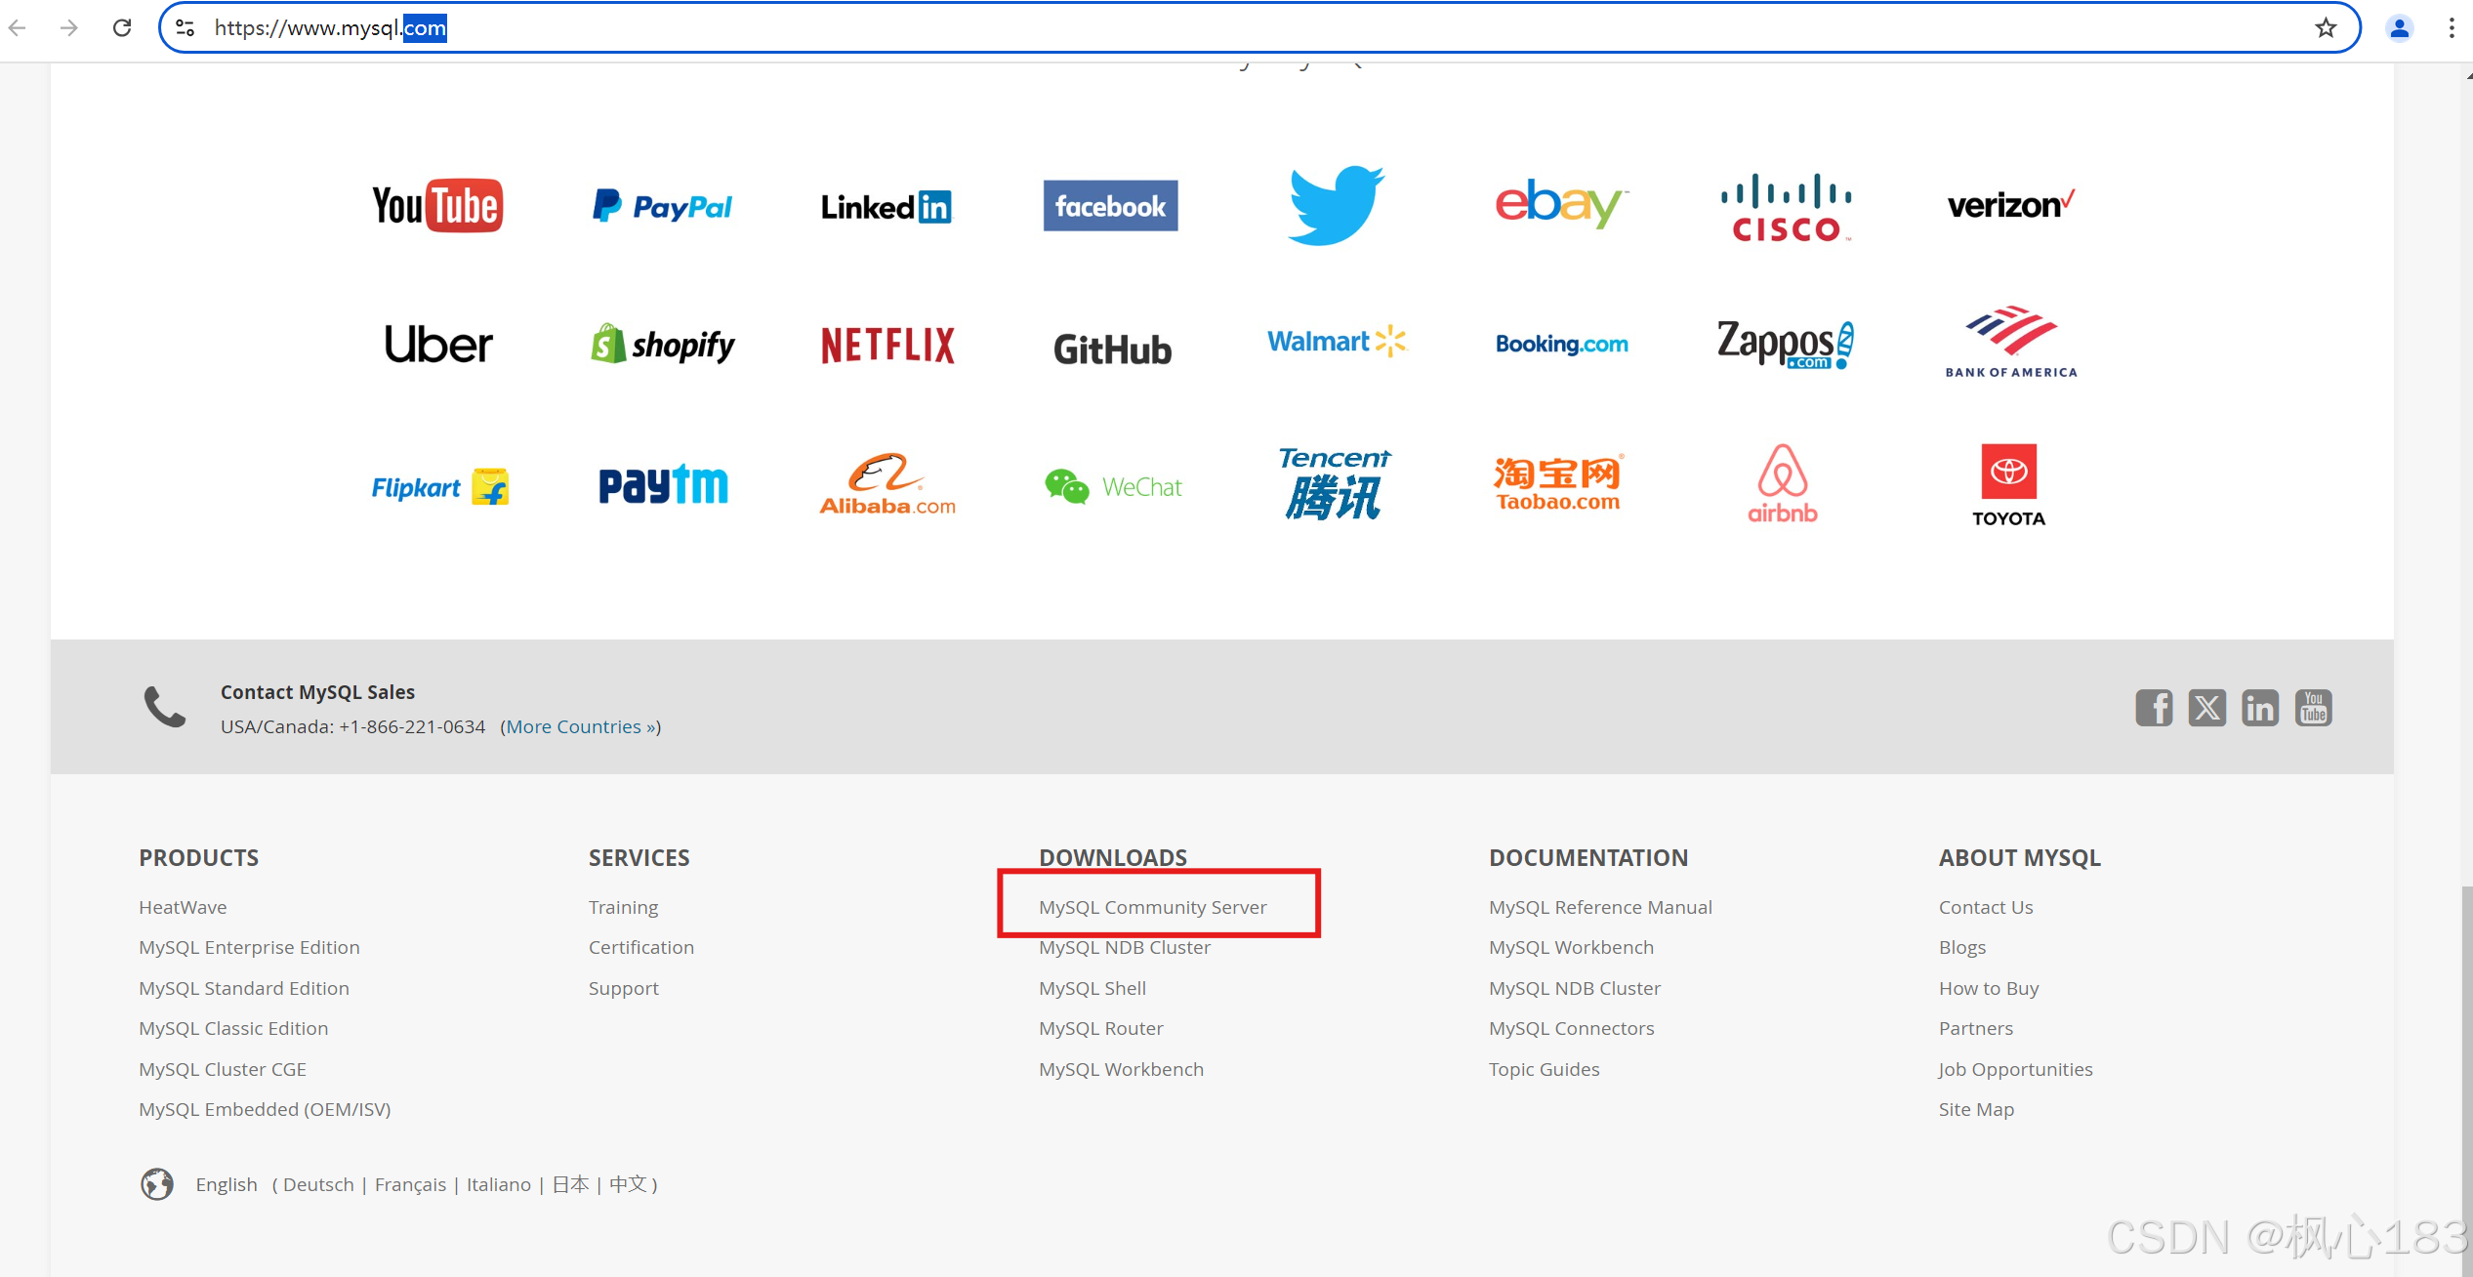The image size is (2473, 1277).
Task: Click the Facebook icon in the contact bar
Action: point(2153,708)
